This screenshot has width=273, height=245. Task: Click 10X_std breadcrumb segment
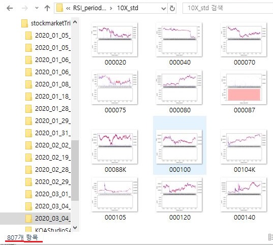pyautogui.click(x=128, y=8)
